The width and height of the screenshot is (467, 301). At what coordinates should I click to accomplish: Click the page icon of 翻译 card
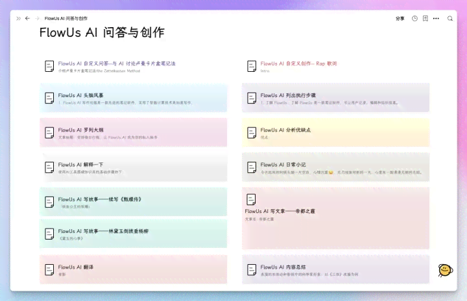49,270
